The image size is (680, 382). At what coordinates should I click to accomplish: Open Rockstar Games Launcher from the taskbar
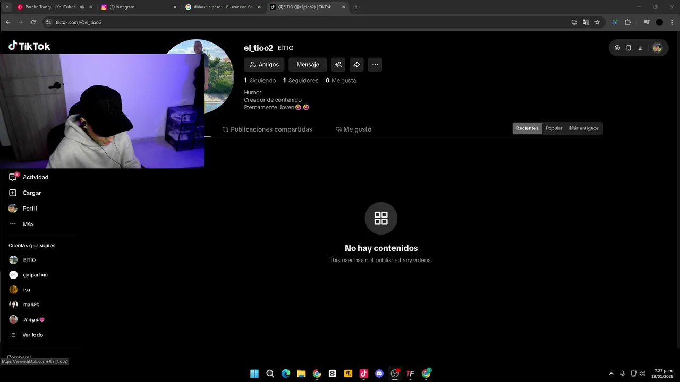tap(348, 374)
